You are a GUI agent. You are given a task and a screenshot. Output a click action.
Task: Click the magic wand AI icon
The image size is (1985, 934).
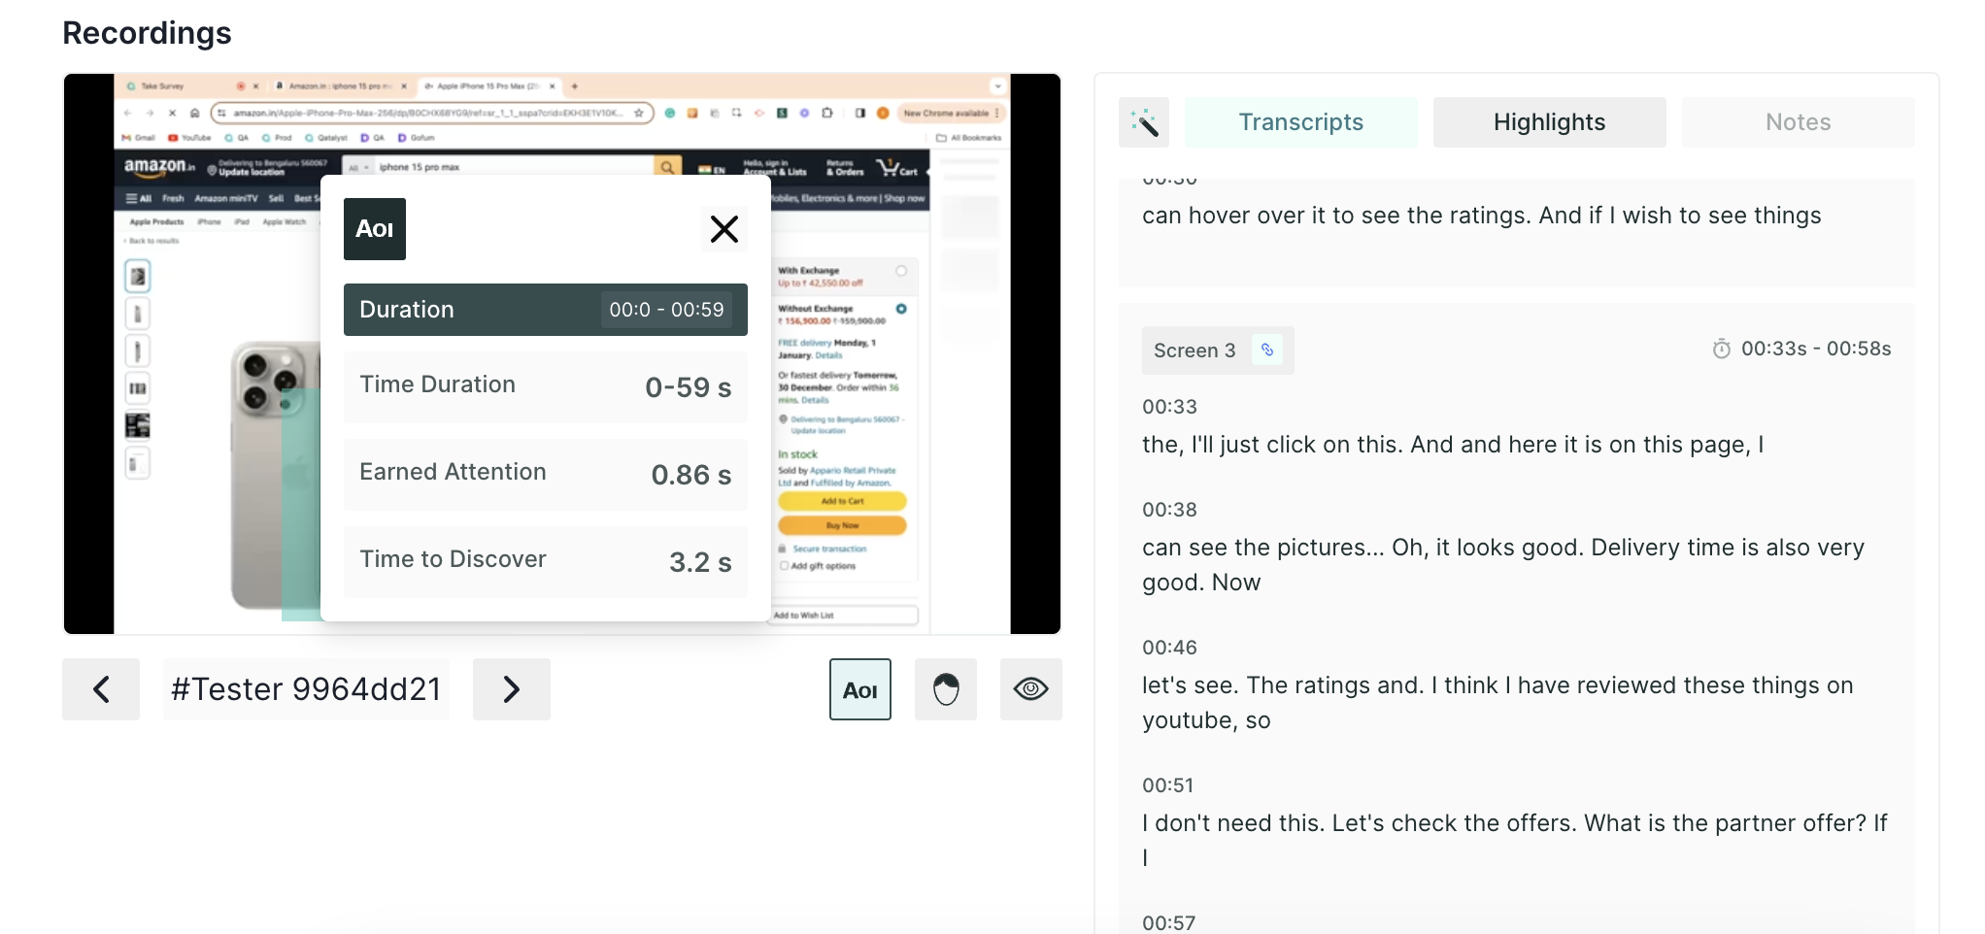pos(1144,122)
